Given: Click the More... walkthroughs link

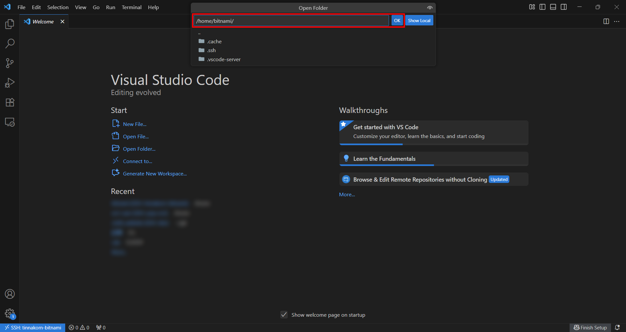Looking at the screenshot, I should pyautogui.click(x=347, y=194).
